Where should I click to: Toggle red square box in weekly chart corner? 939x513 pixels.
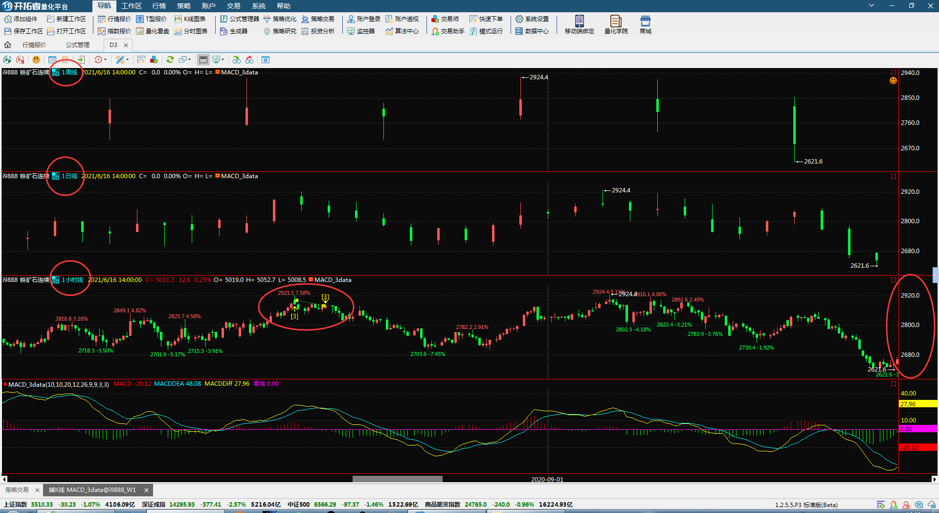click(x=894, y=72)
